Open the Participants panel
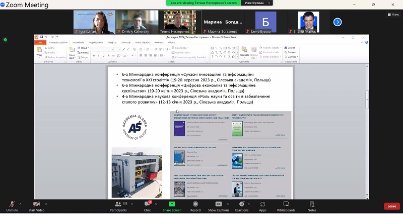Viewport: 403px width, 214px height. tap(118, 204)
